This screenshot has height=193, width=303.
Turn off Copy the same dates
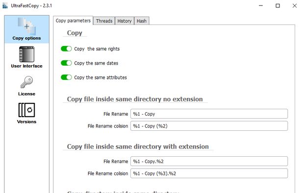[66, 63]
